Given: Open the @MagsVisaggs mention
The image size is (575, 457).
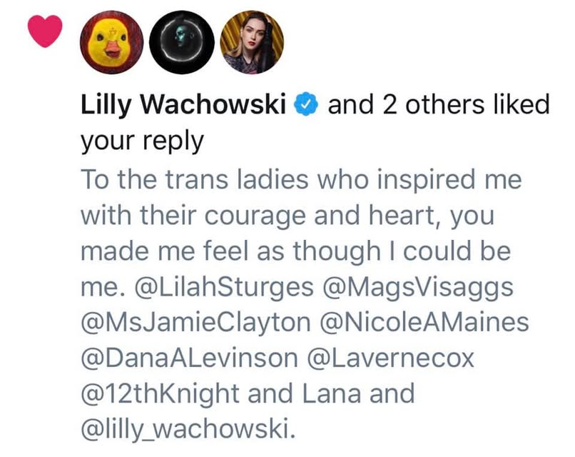Looking at the screenshot, I should pos(418,287).
